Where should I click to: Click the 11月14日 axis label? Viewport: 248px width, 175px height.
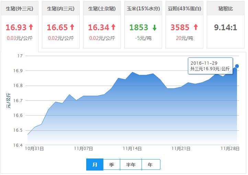coord(132,149)
